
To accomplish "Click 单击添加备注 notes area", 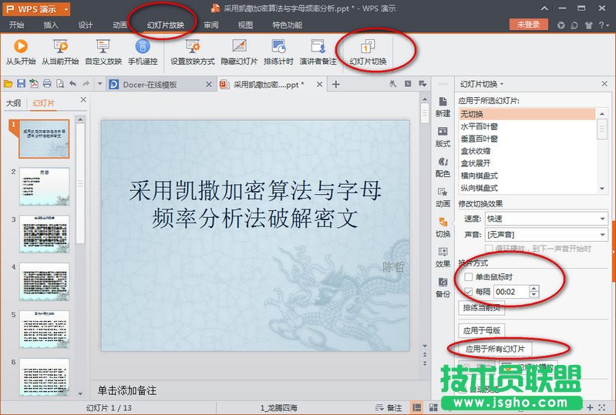I will [127, 390].
